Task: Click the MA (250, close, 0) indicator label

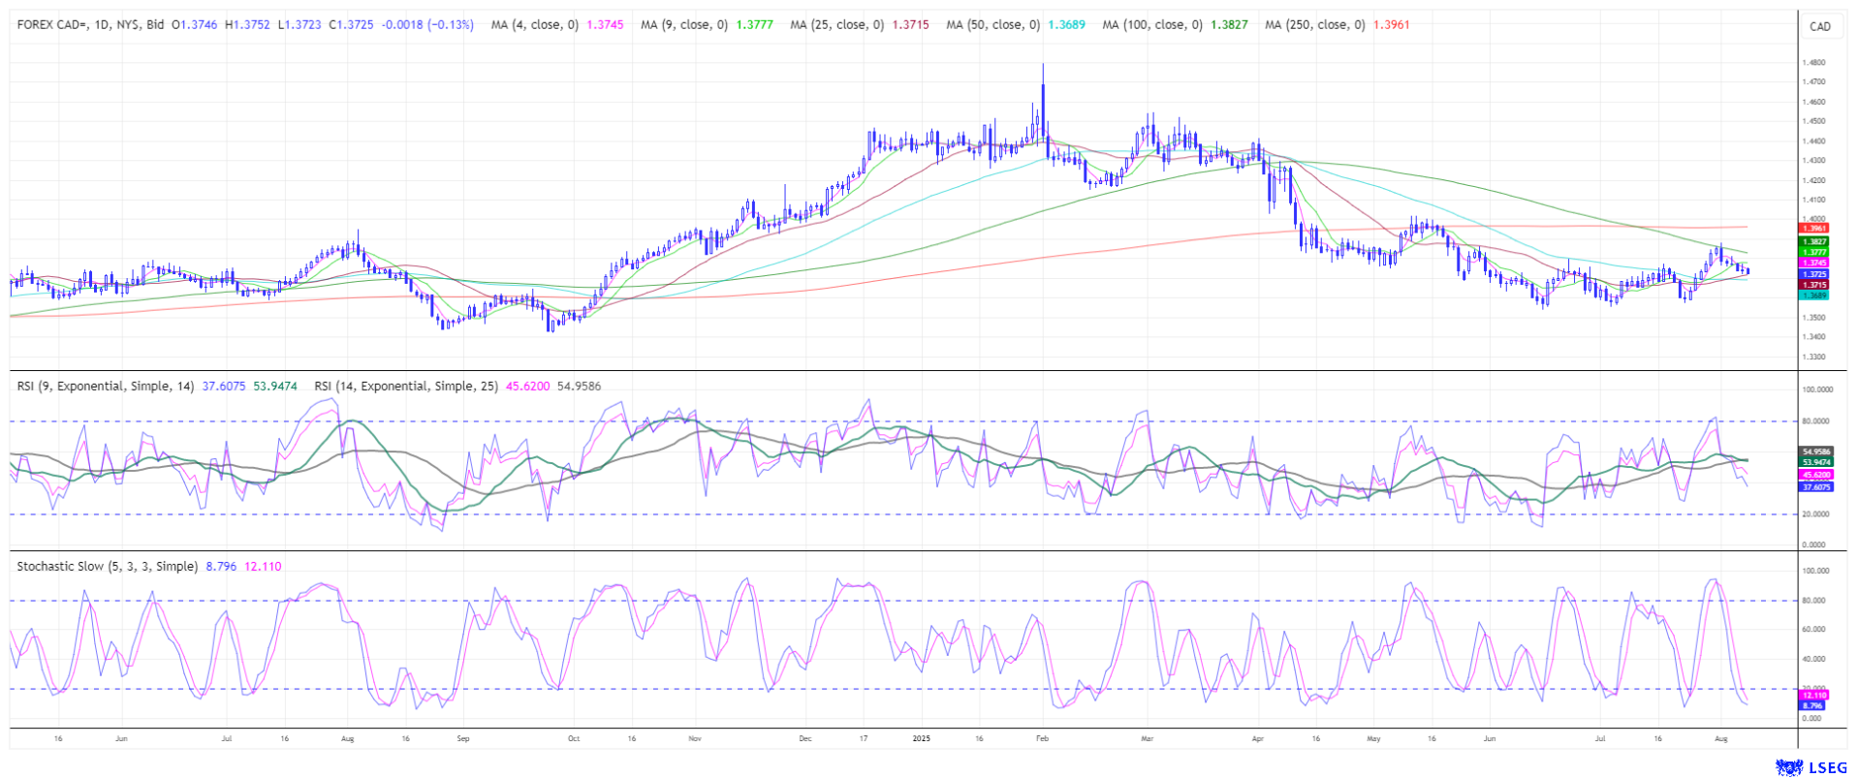Action: (x=1314, y=25)
